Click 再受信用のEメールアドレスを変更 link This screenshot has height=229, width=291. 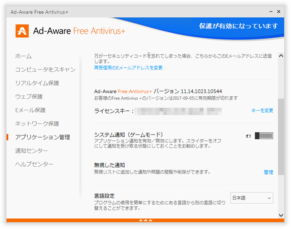click(128, 68)
